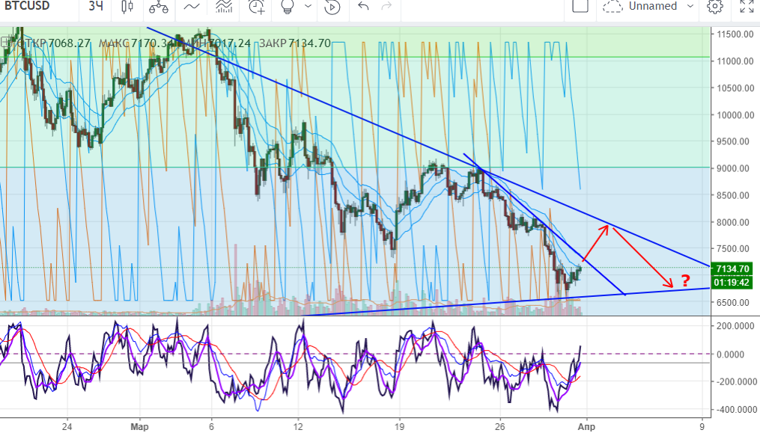Open chart settings gear
This screenshot has height=433, width=760.
715,7
